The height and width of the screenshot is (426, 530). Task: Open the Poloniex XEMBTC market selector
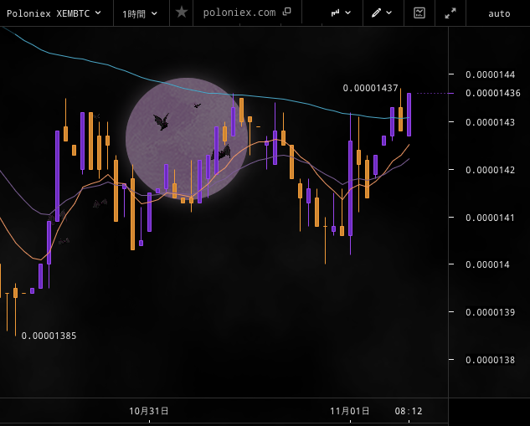(54, 13)
